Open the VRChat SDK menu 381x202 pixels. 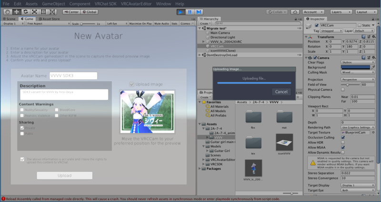tap(105, 4)
